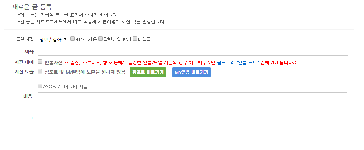Click the HTML 사용 label text

click(x=86, y=40)
